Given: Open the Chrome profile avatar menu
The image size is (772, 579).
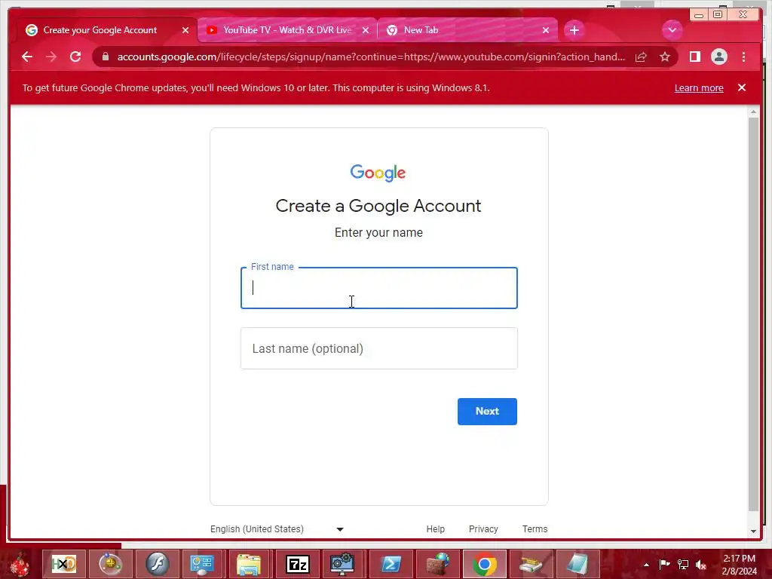Looking at the screenshot, I should (719, 57).
